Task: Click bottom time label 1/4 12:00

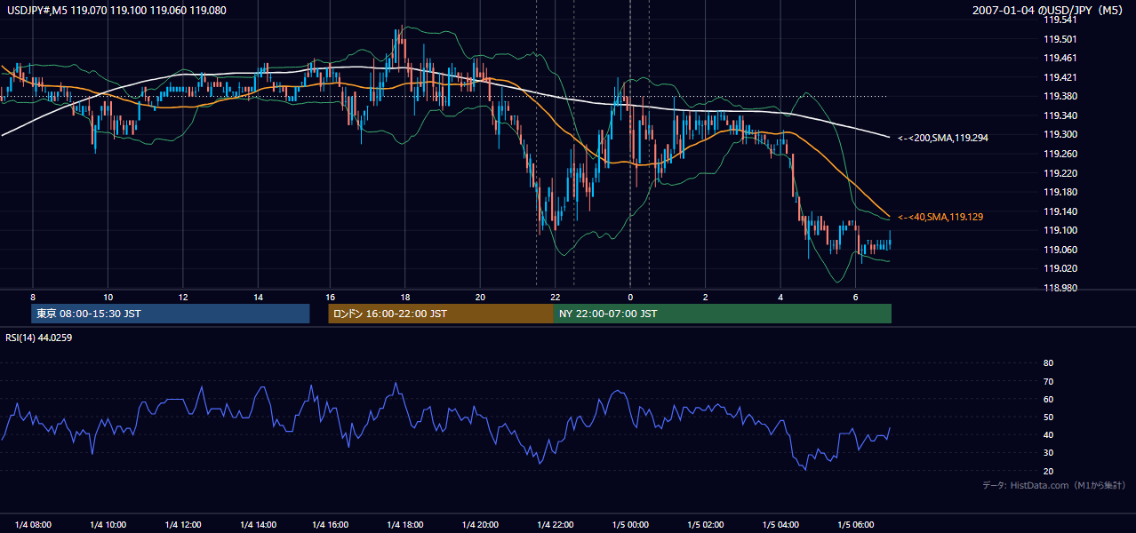Action: click(x=182, y=524)
